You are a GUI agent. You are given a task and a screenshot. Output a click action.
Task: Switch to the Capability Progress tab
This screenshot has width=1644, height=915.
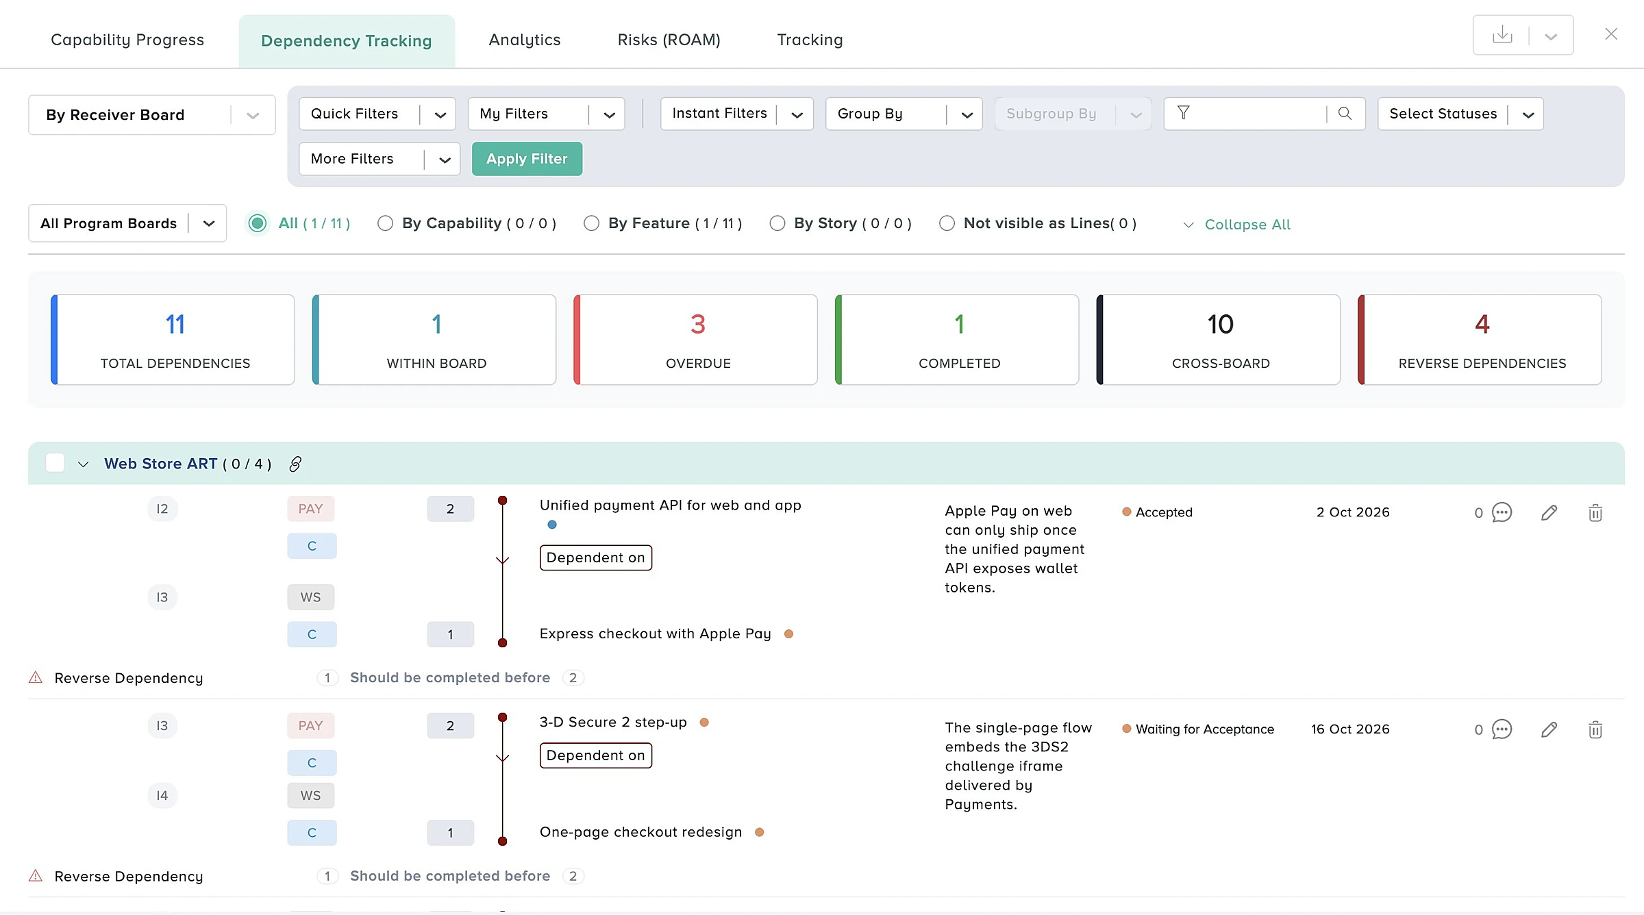pyautogui.click(x=127, y=40)
